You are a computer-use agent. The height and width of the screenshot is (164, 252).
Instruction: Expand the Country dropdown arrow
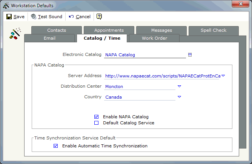(179, 97)
